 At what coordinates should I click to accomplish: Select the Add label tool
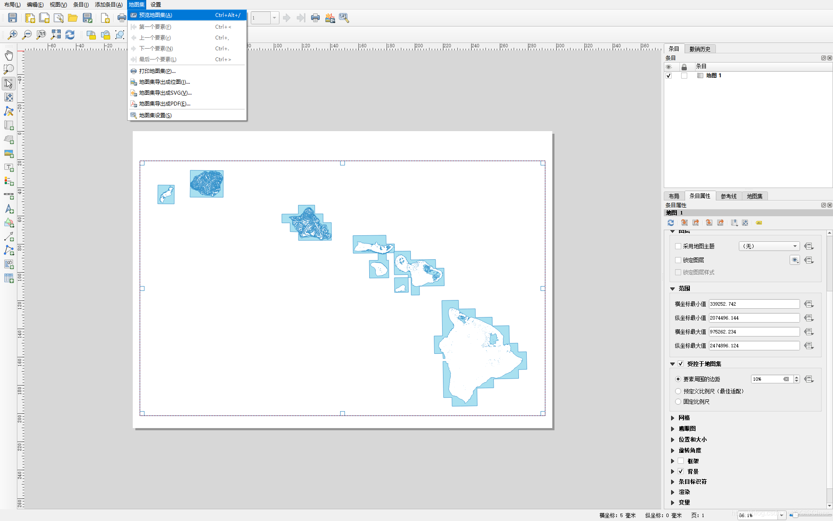9,167
